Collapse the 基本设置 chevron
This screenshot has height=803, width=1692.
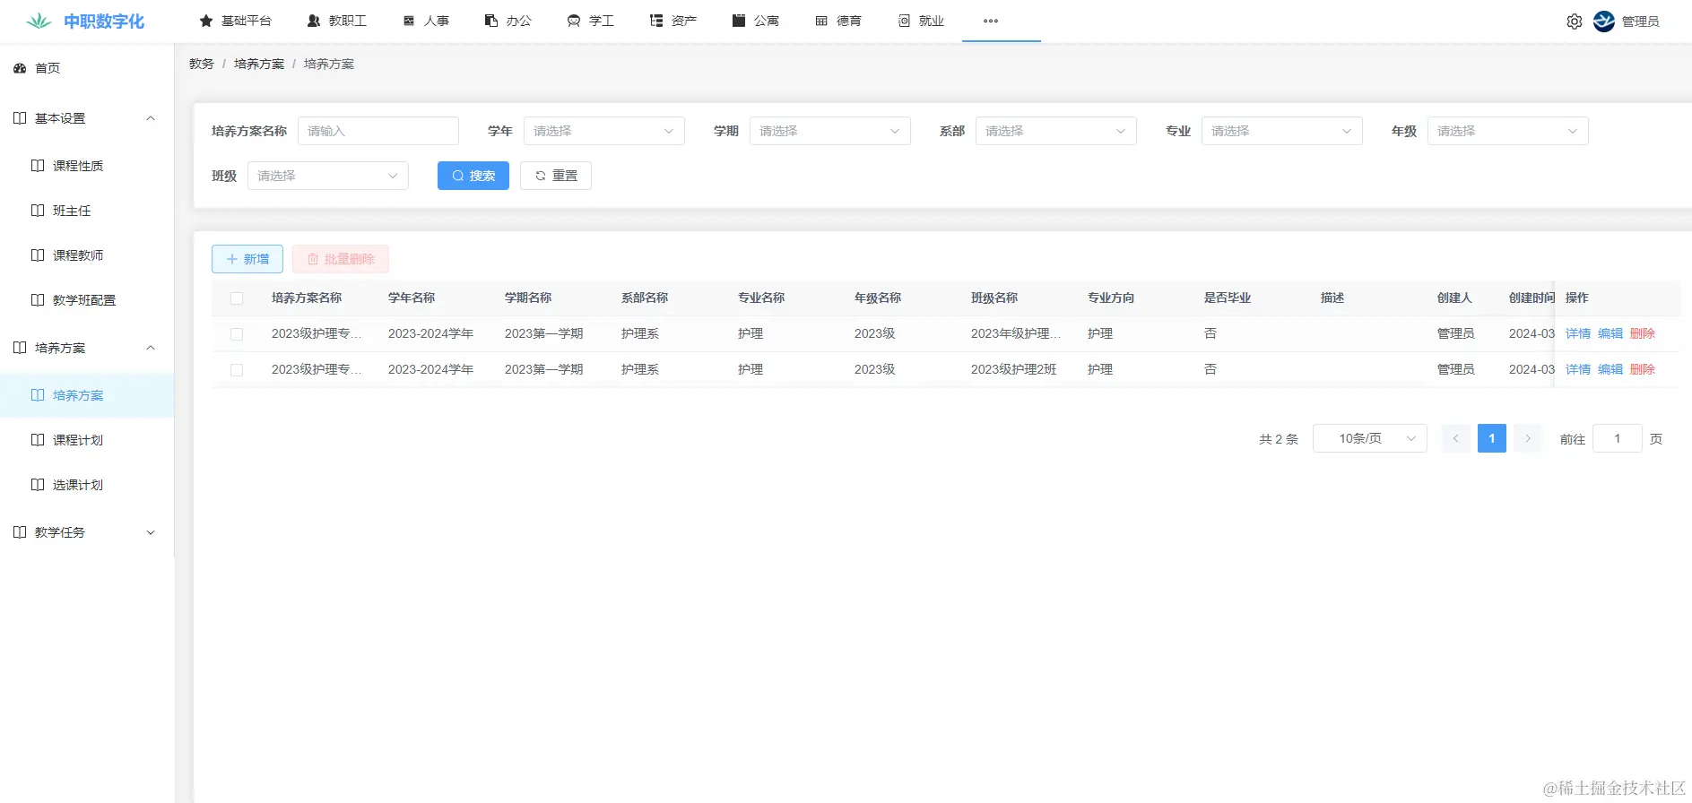pos(151,118)
